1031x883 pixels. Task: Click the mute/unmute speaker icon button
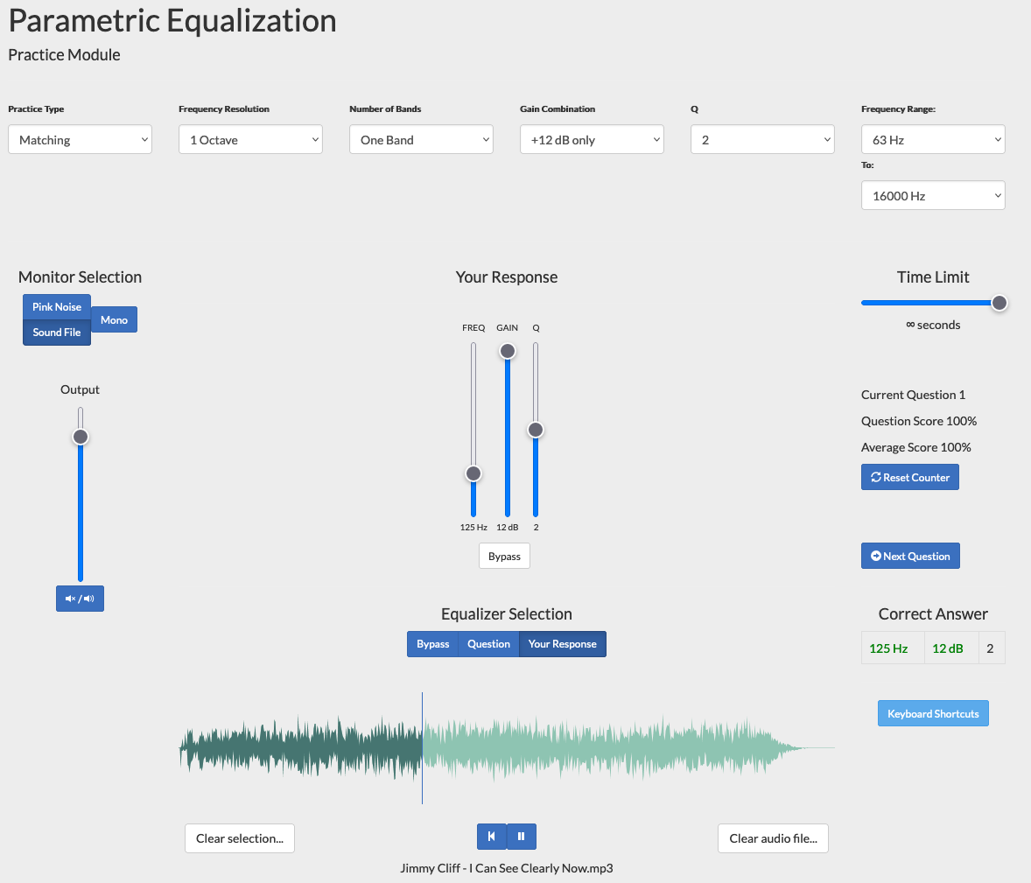[80, 599]
